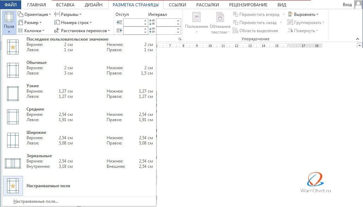Image resolution: width=363 pixels, height=207 pixels.
Task: Expand the Выровнять dropdown arrow
Action: click(x=317, y=14)
